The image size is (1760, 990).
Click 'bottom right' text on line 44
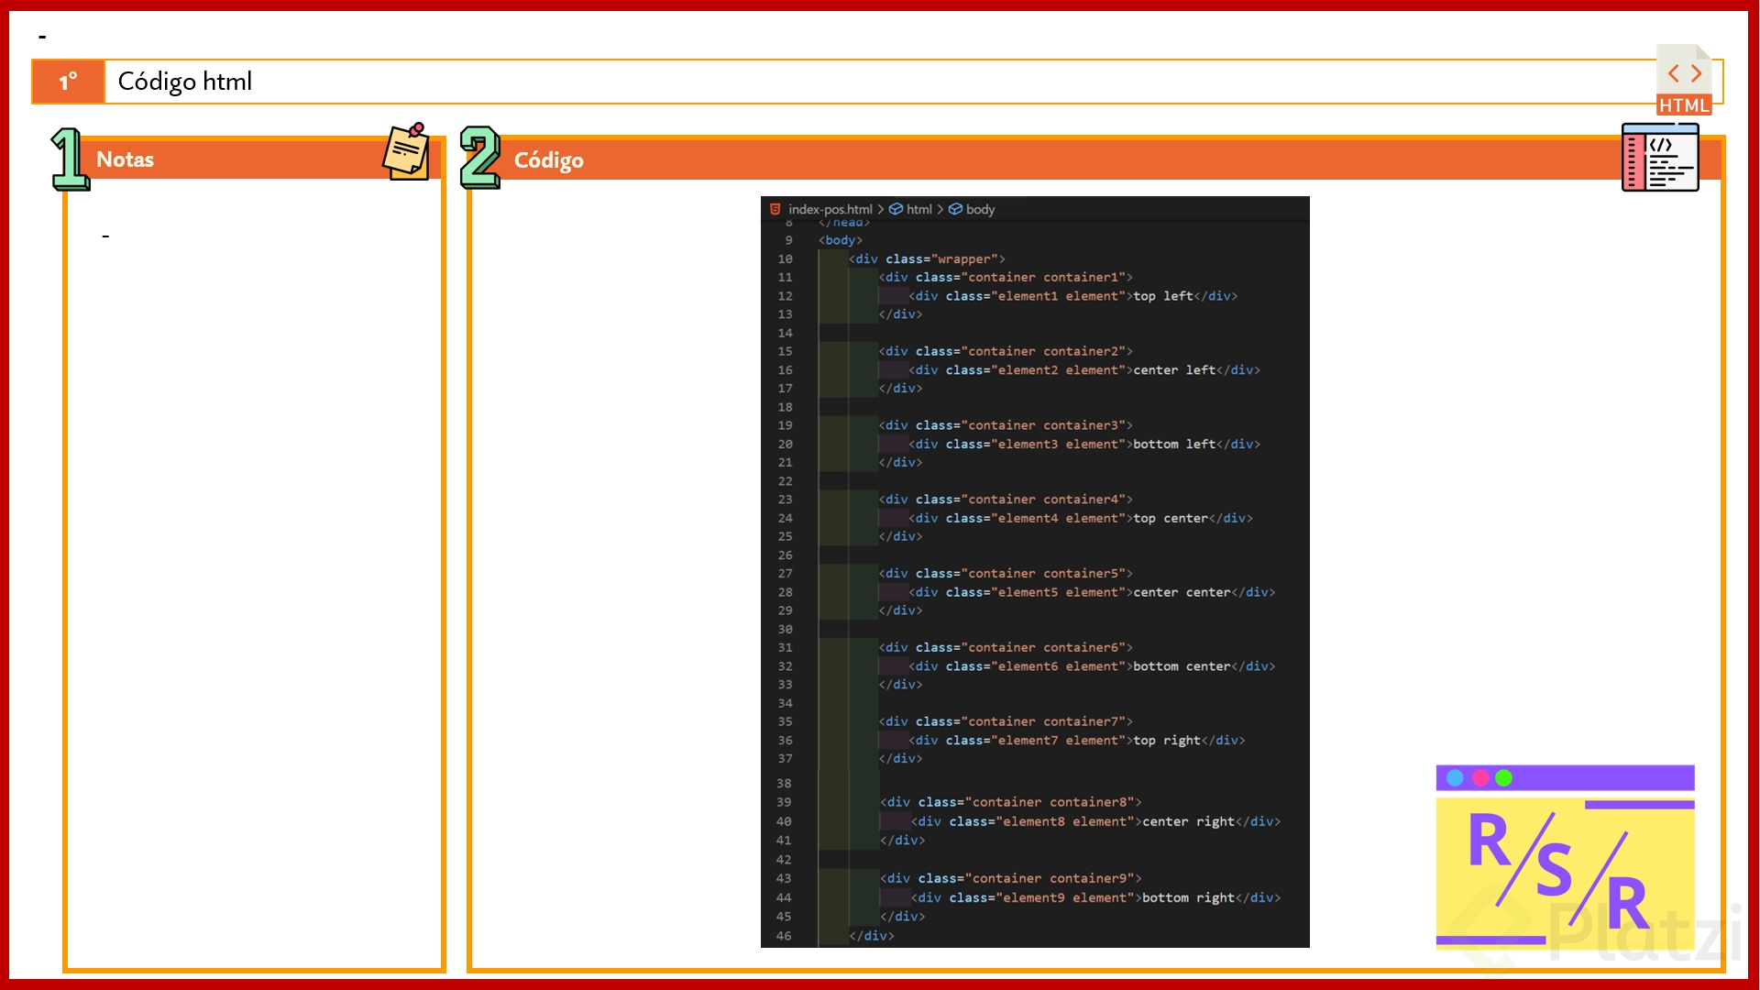[1189, 898]
